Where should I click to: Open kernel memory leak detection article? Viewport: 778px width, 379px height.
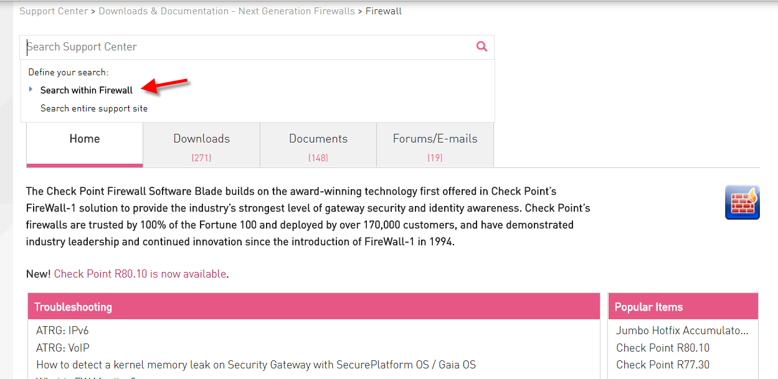[256, 365]
